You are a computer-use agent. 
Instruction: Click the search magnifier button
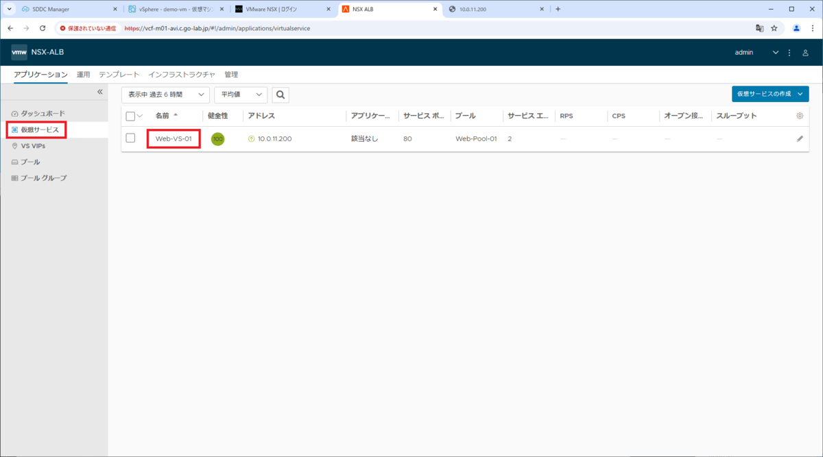(x=281, y=95)
